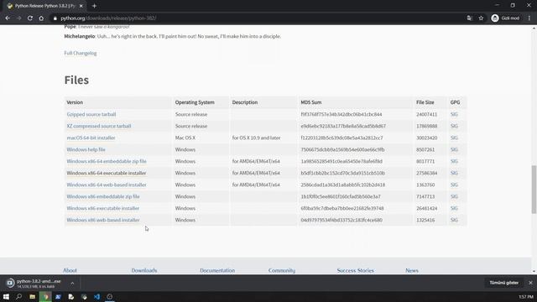Image resolution: width=537 pixels, height=302 pixels.
Task: Click the browser forward arrow
Action: (18, 18)
